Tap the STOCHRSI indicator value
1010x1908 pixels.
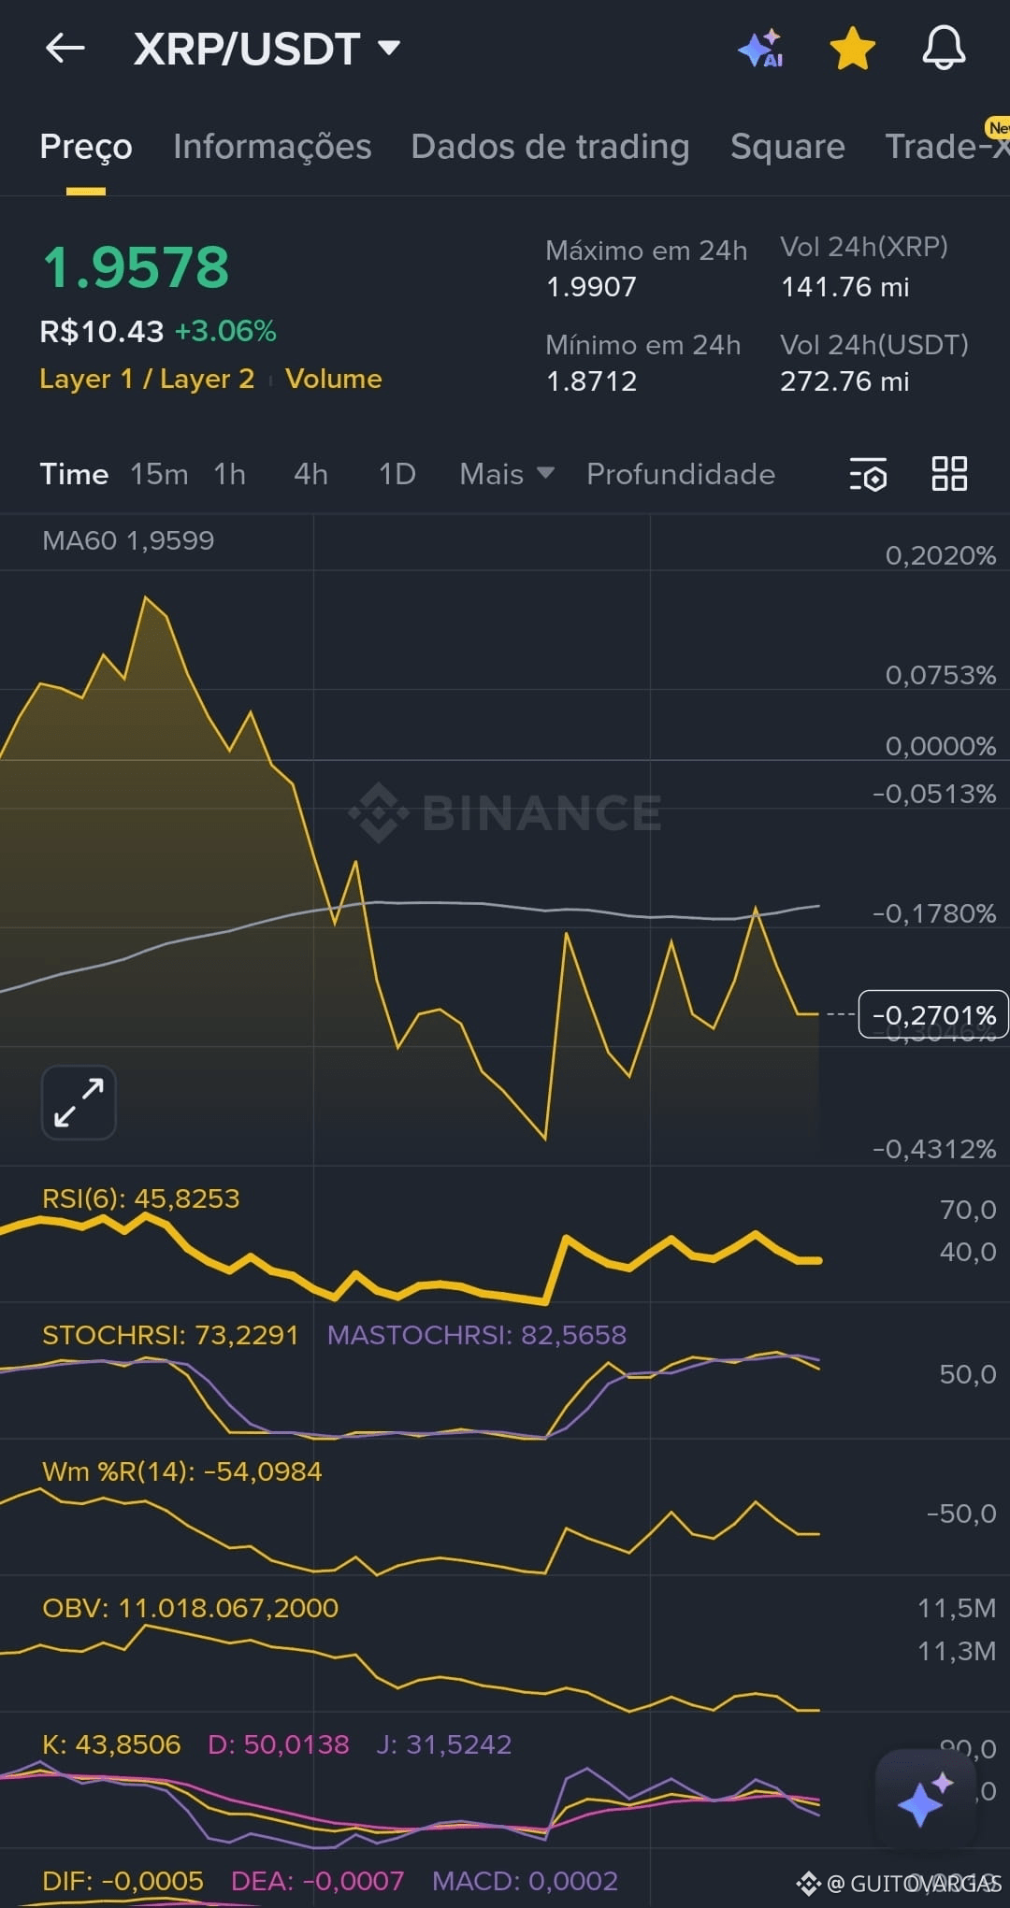coord(170,1335)
